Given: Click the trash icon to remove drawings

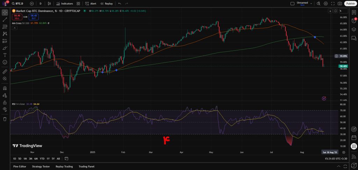Looking at the screenshot, I should click(x=5, y=119).
